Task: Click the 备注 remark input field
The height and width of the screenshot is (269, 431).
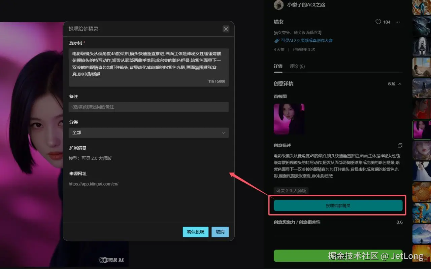Action: pyautogui.click(x=149, y=107)
